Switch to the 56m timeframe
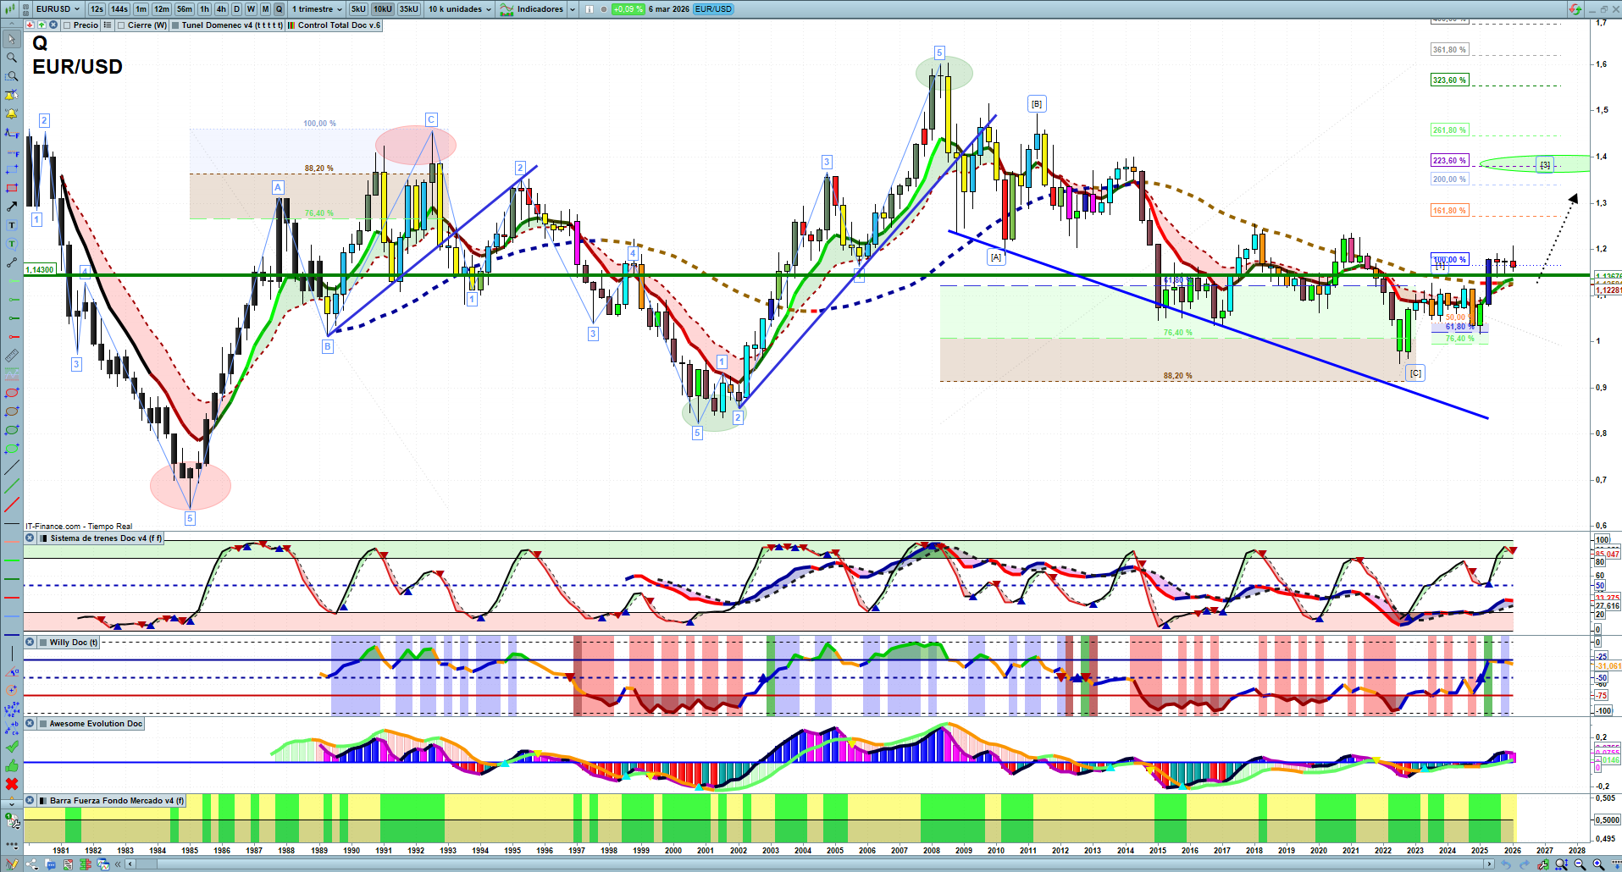The height and width of the screenshot is (872, 1622). pyautogui.click(x=185, y=9)
